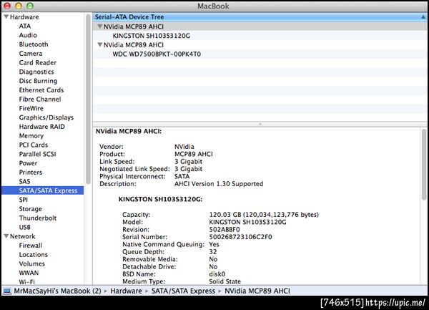Viewport: 429px width, 310px height.
Task: Select Volumes under Network
Action: tap(31, 263)
